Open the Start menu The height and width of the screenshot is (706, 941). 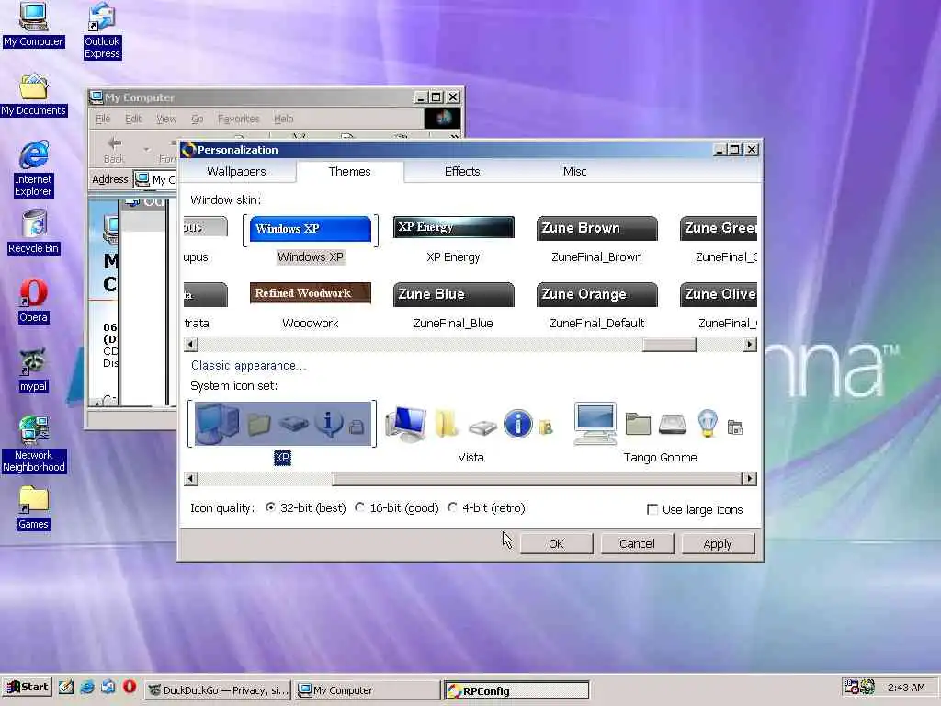[x=27, y=687]
